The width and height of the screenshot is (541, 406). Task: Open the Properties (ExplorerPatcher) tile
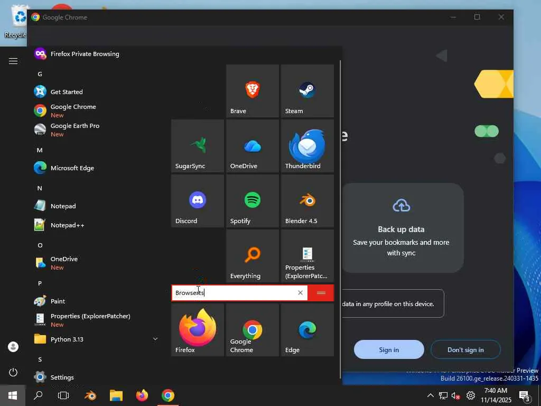(307, 255)
